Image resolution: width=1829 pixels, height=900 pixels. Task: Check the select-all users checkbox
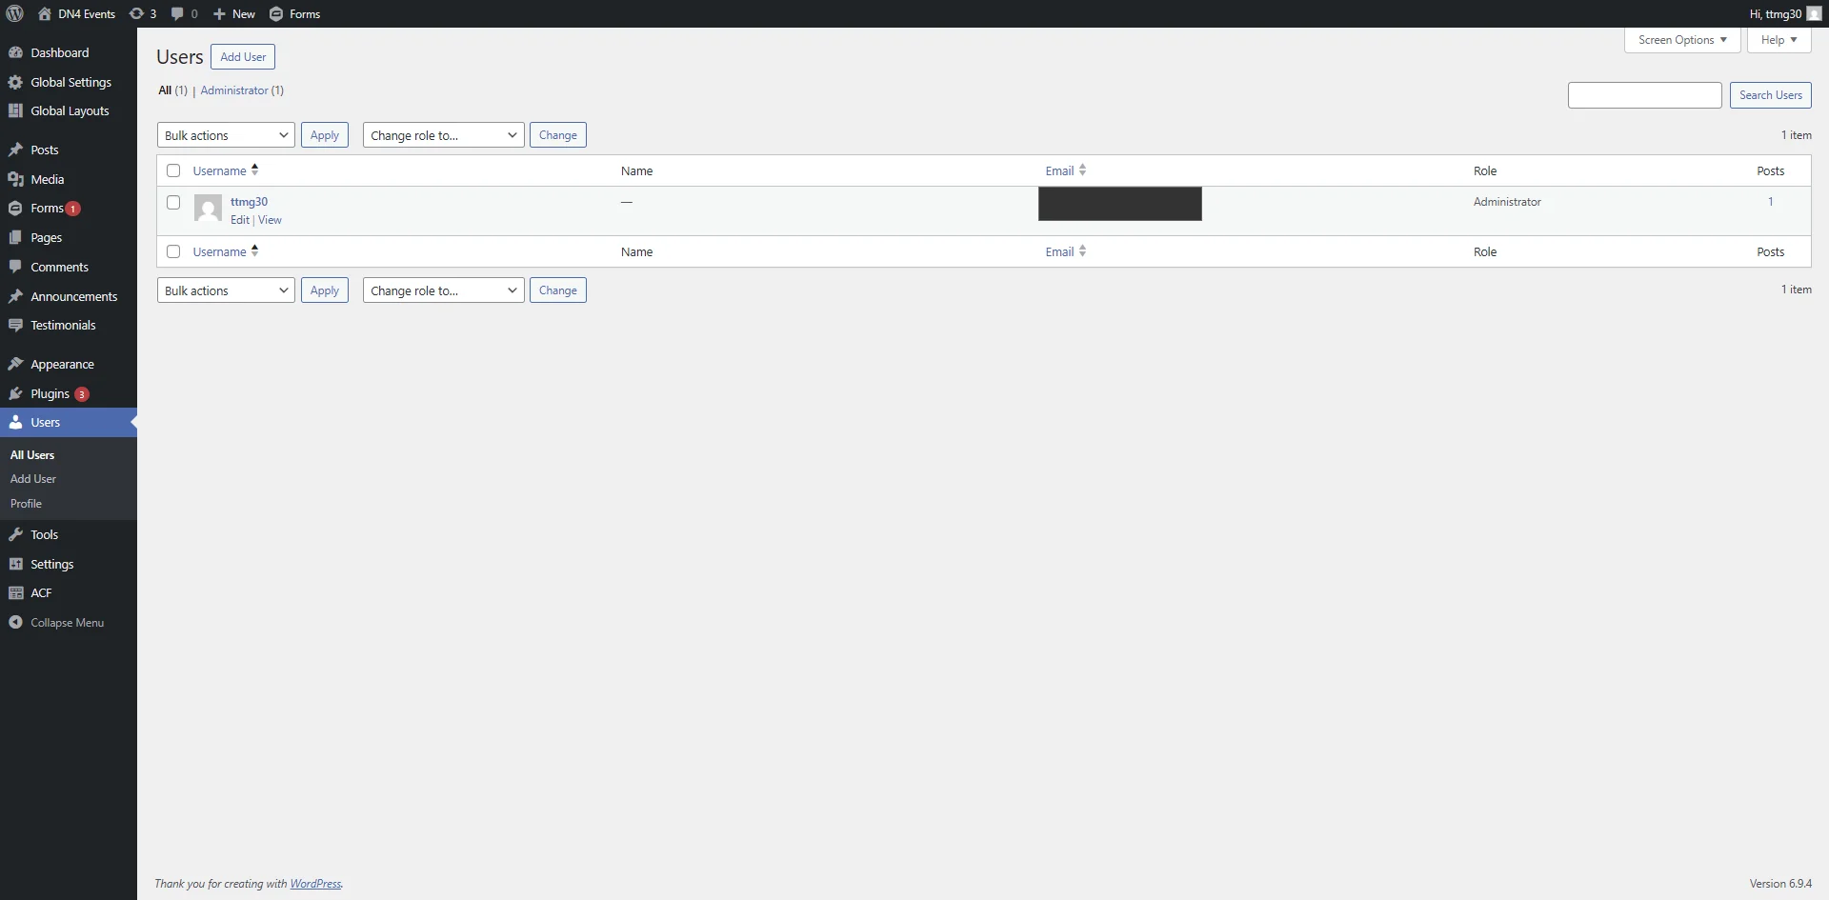coord(172,170)
